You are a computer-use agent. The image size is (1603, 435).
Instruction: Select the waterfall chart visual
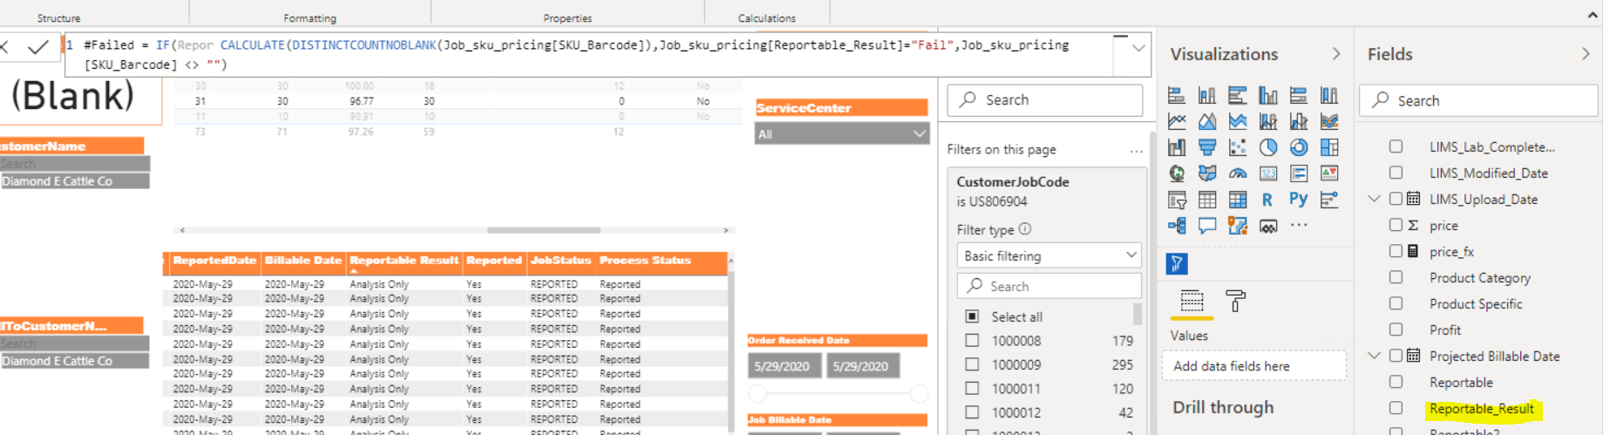click(x=1177, y=148)
